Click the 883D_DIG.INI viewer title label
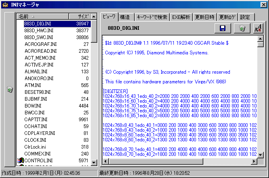The width and height of the screenshot is (269, 178). 123,28
